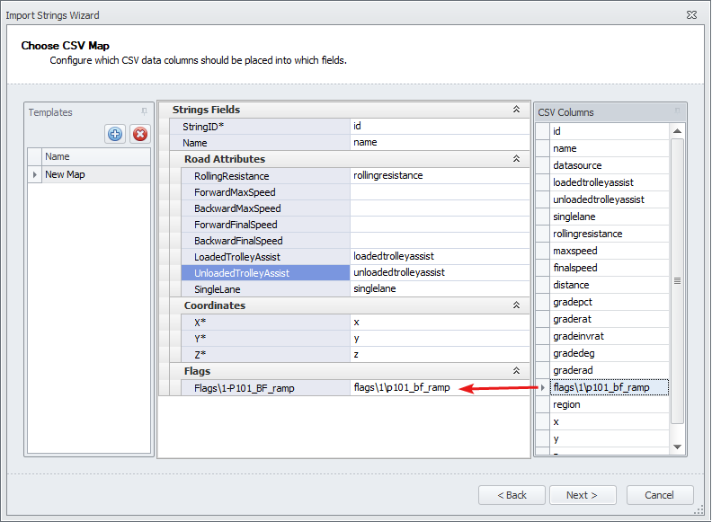712x522 pixels.
Task: Close the Import Strings Wizard window
Action: tap(691, 15)
